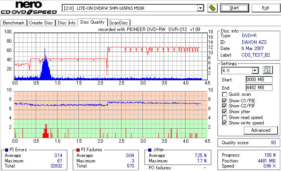Click the label CDS_TEST_B2
The width and height of the screenshot is (281, 171).
click(x=256, y=55)
